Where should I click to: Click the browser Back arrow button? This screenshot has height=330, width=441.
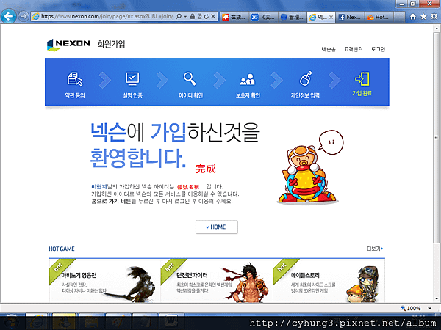click(x=8, y=16)
